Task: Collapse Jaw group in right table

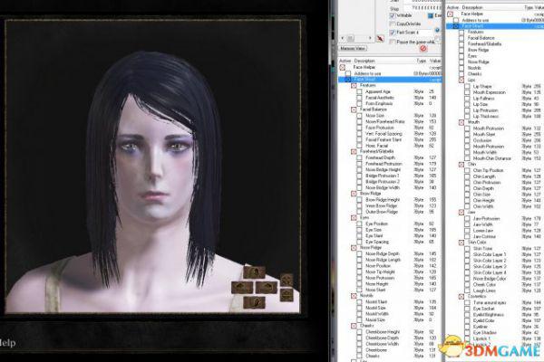Action: coord(461,212)
